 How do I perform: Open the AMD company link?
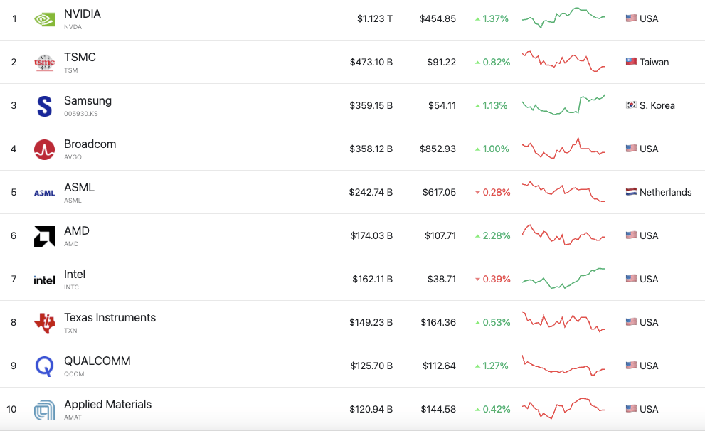point(76,230)
